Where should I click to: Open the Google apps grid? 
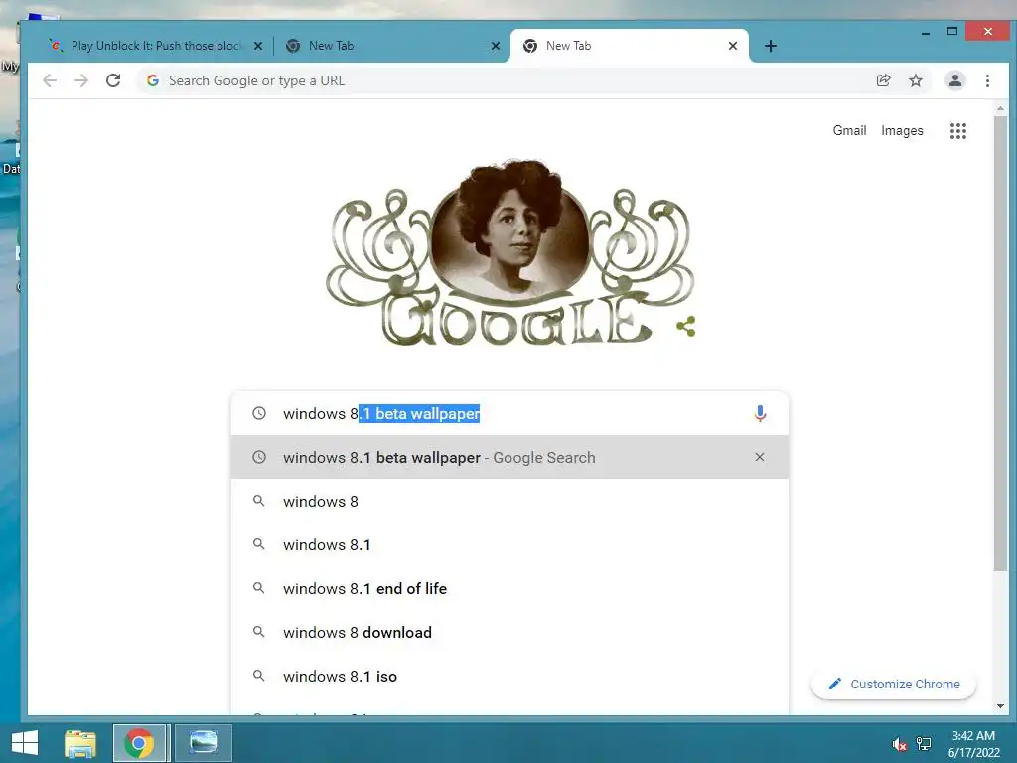[x=958, y=131]
